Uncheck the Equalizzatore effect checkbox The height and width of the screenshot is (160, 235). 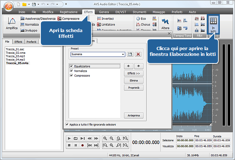click(x=72, y=66)
